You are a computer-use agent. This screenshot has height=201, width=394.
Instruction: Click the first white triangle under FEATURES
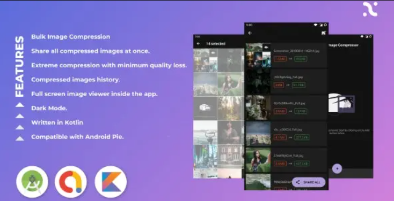(20, 105)
